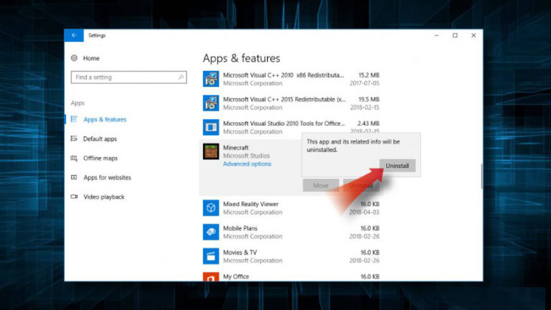Click the search magnifier icon

click(182, 77)
